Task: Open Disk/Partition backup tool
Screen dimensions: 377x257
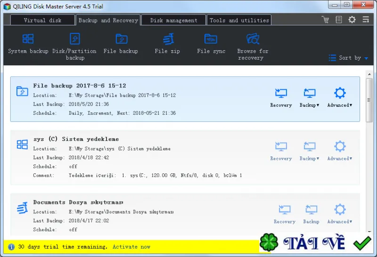Action: (74, 47)
